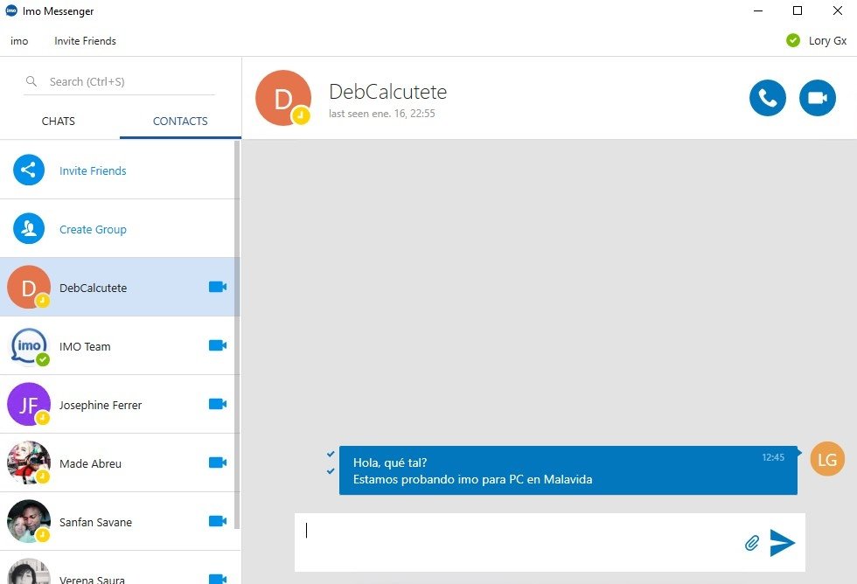Viewport: 857px width, 584px height.
Task: Click the search magnifier icon
Action: (31, 81)
